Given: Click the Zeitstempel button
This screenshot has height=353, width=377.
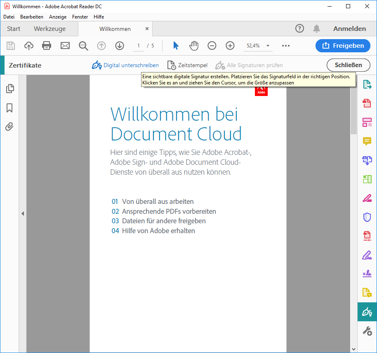Looking at the screenshot, I should [187, 65].
